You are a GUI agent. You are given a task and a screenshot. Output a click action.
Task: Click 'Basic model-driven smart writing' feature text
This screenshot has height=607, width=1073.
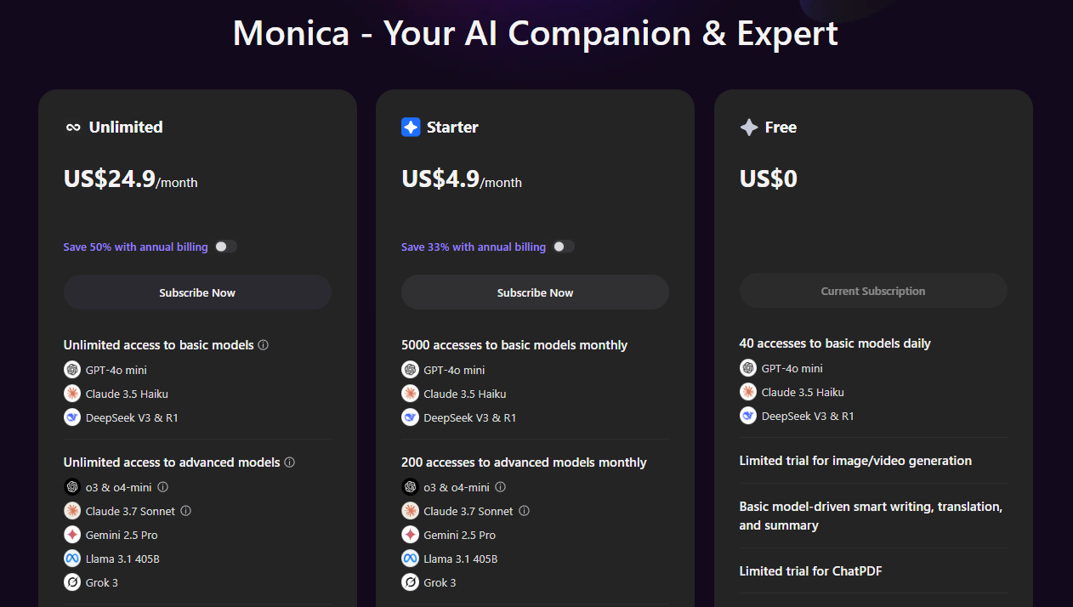click(871, 516)
